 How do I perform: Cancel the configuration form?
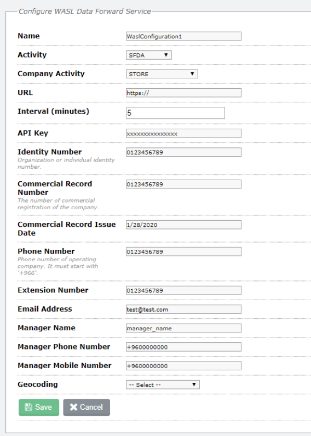point(87,408)
